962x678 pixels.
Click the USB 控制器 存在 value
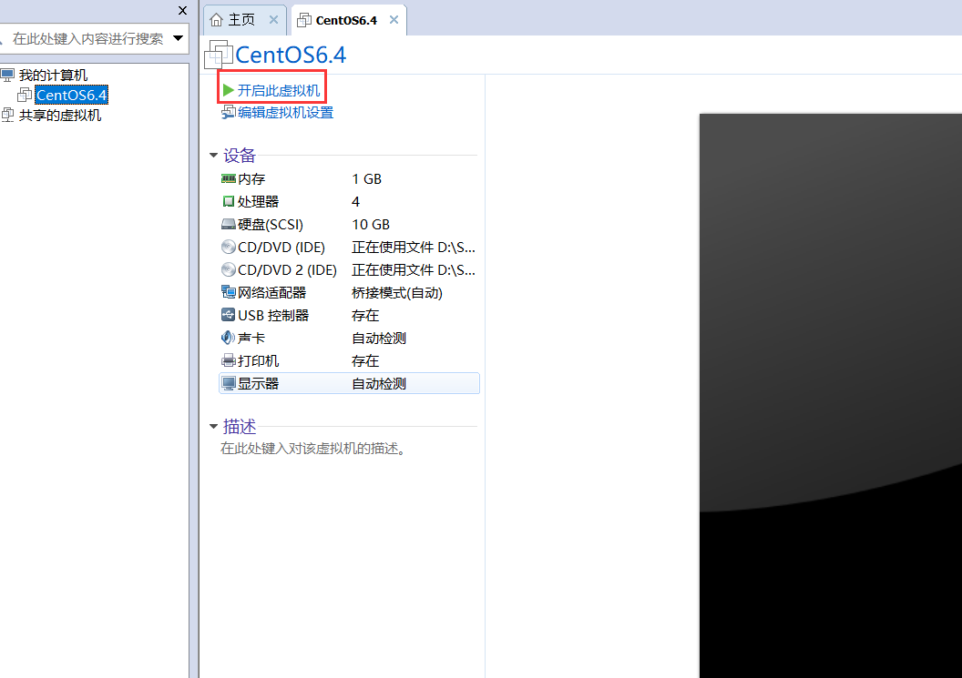coord(365,315)
